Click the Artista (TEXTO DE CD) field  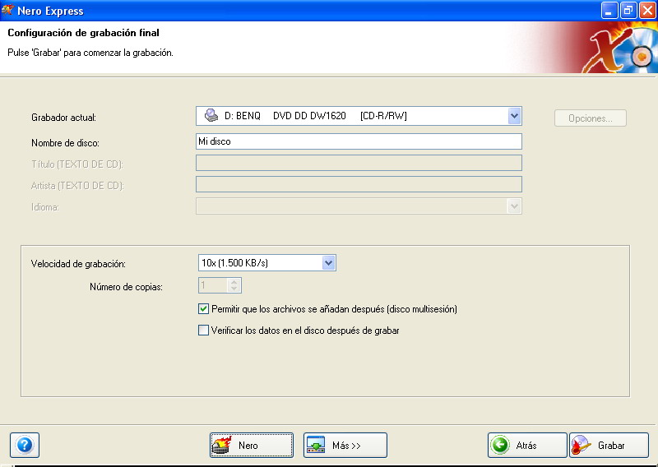(x=359, y=184)
